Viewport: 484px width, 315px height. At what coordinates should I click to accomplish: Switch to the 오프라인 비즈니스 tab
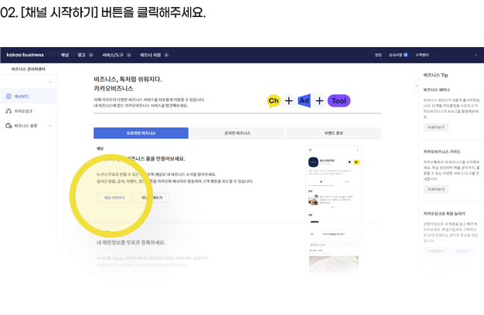[141, 133]
